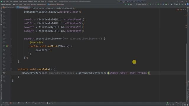Click the override gutter icon on line 31
189x106 pixels.
pyautogui.click(x=7, y=46)
